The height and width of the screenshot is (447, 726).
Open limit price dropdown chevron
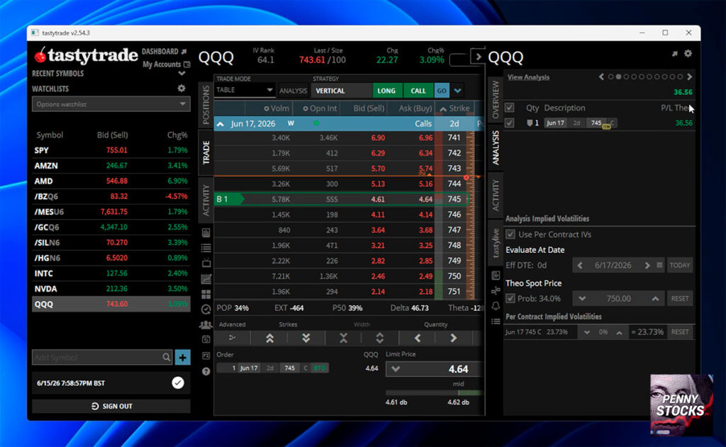click(396, 369)
